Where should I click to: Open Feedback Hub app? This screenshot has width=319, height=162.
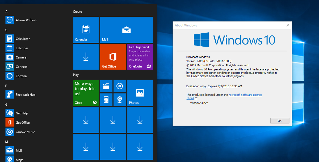26,94
